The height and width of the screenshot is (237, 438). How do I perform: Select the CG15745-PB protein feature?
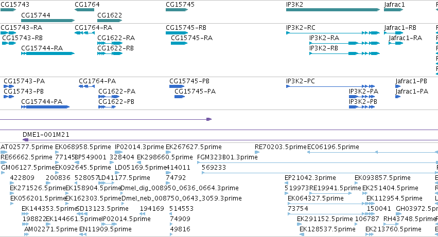click(177, 86)
